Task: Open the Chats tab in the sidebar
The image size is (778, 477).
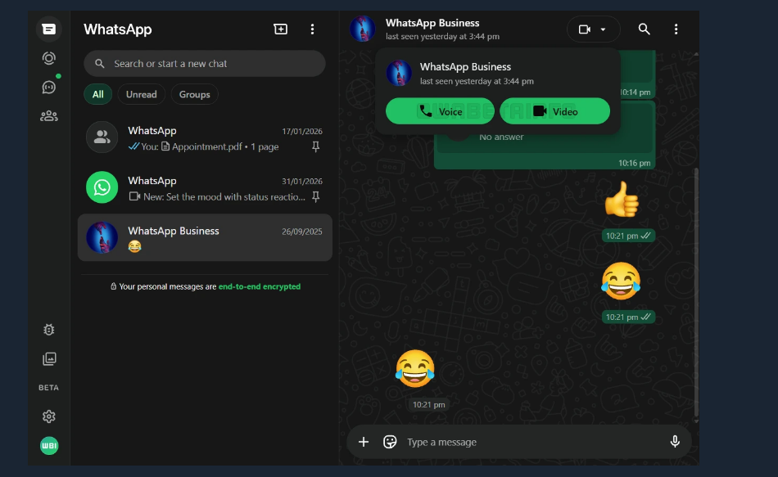Action: (48, 29)
